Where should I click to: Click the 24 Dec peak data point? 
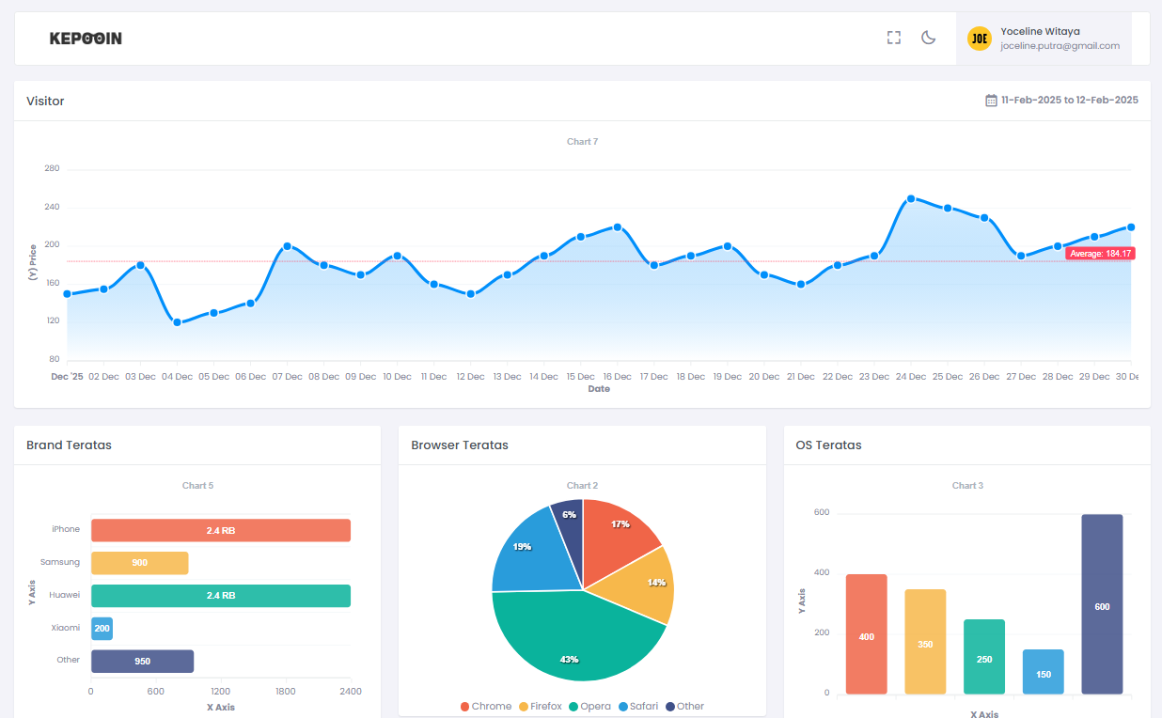click(x=911, y=198)
